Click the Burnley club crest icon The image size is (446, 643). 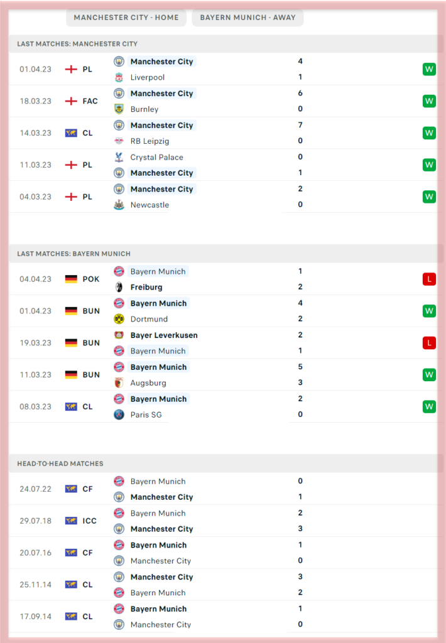[119, 109]
